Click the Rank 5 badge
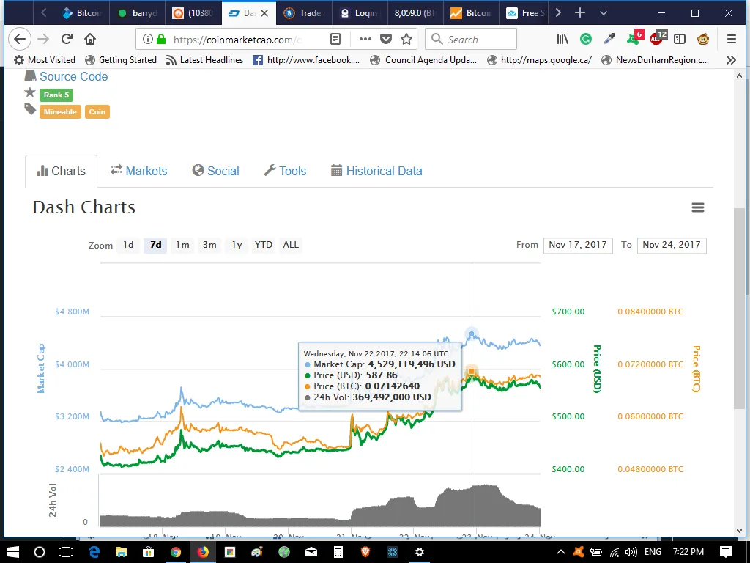The height and width of the screenshot is (563, 750). click(56, 95)
